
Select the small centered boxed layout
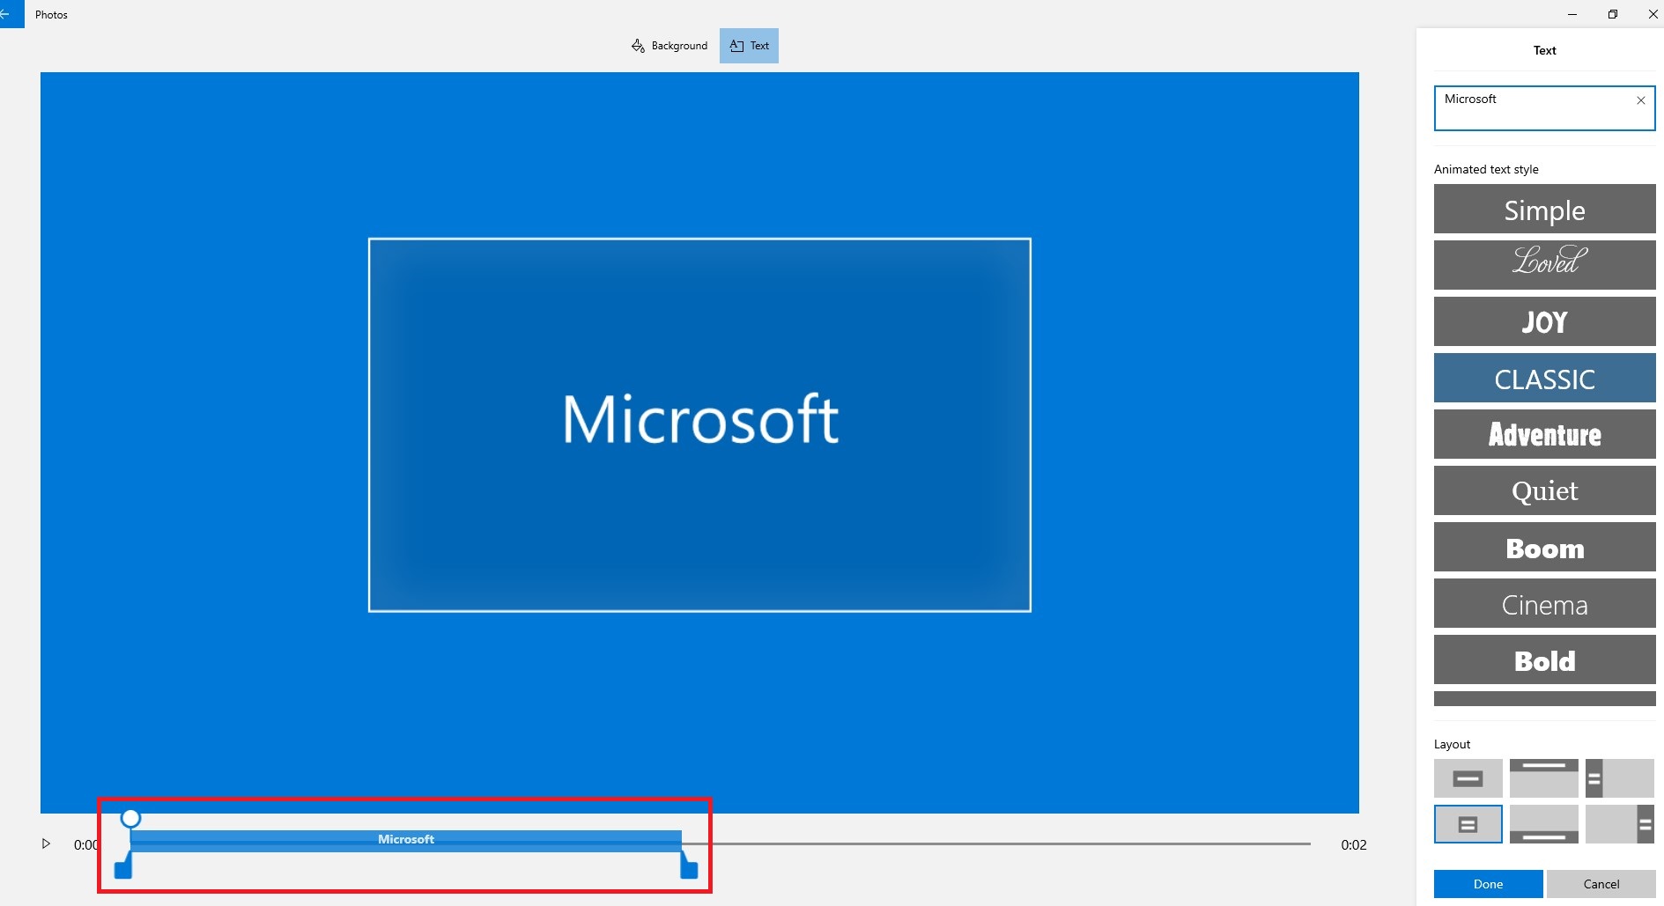click(1468, 824)
